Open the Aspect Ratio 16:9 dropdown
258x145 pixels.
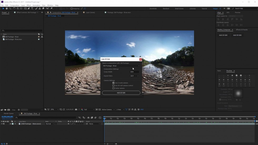pyautogui.click(x=134, y=76)
